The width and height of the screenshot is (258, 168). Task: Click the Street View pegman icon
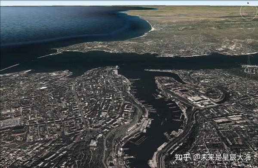click(x=249, y=40)
